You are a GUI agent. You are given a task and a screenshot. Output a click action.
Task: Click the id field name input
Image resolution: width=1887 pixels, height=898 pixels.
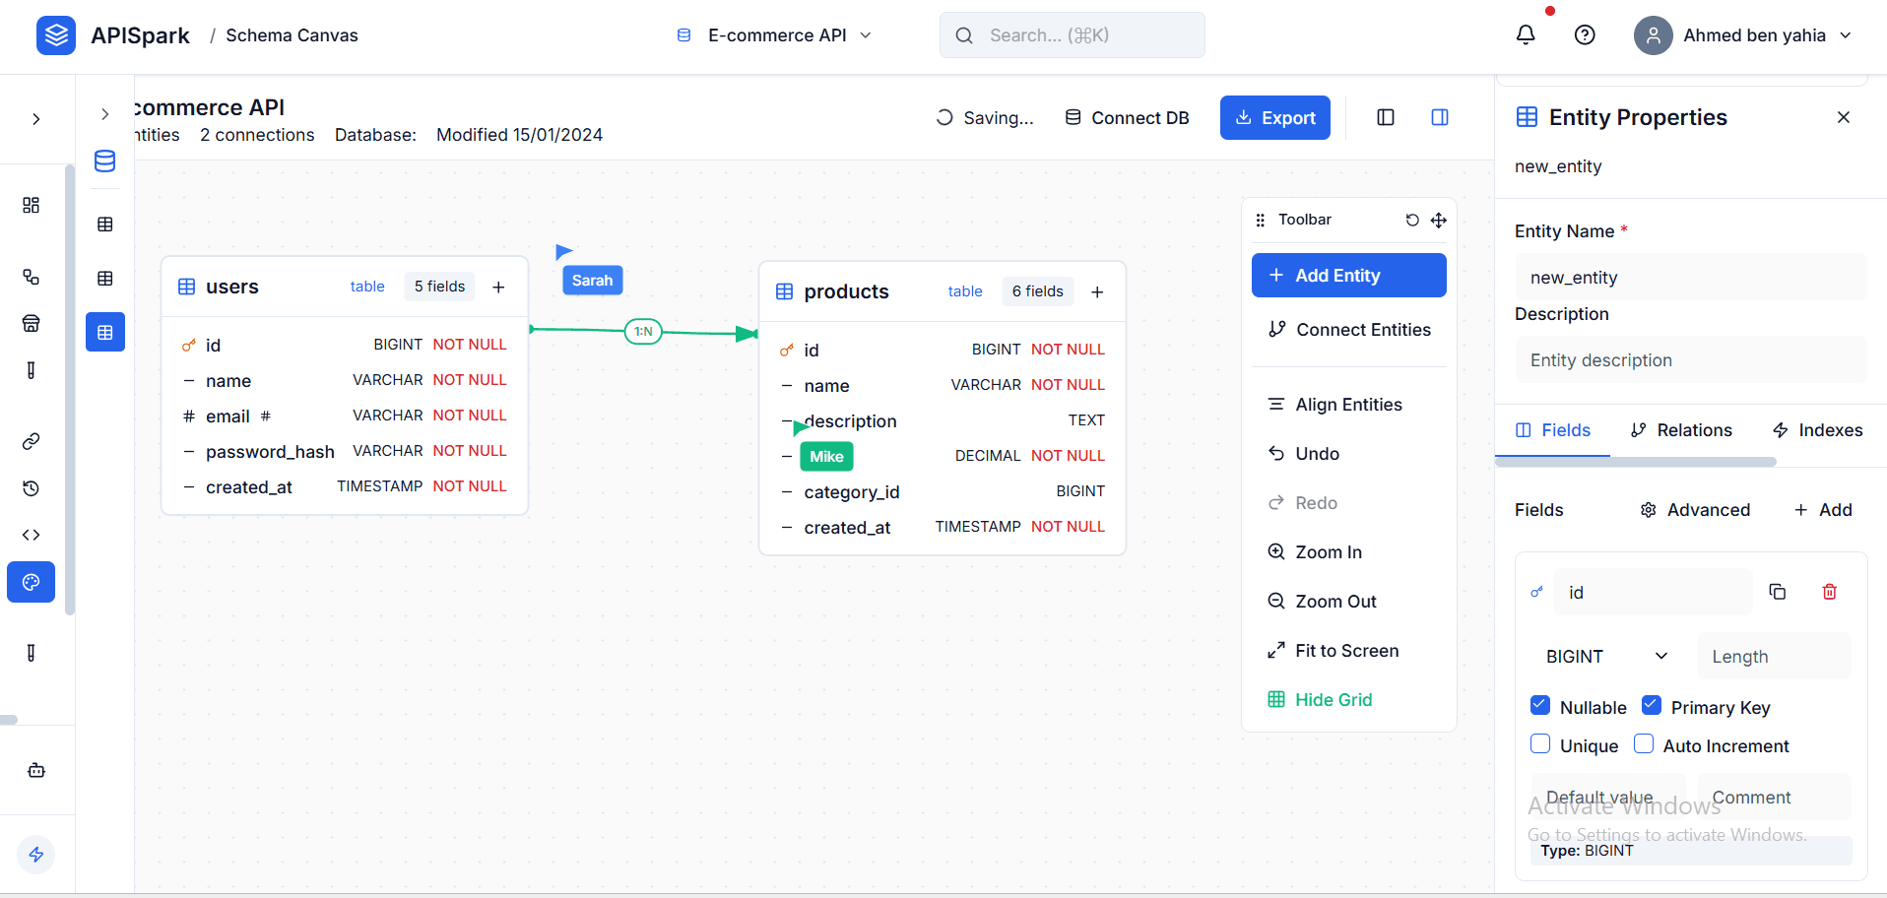1654,592
